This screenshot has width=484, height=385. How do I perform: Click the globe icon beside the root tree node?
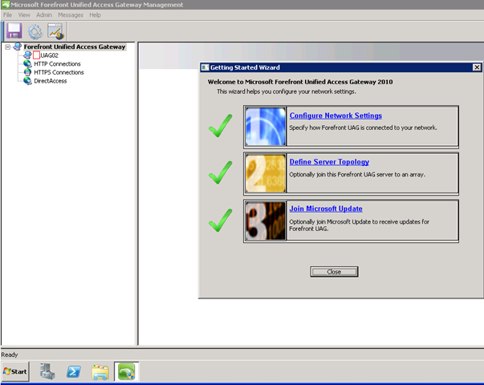click(18, 47)
